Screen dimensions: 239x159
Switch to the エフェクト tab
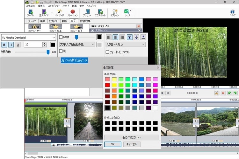click(53, 21)
